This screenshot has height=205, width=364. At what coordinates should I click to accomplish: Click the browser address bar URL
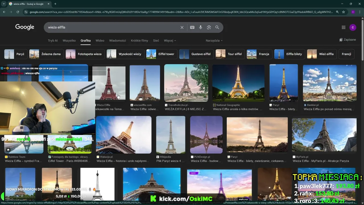181,12
